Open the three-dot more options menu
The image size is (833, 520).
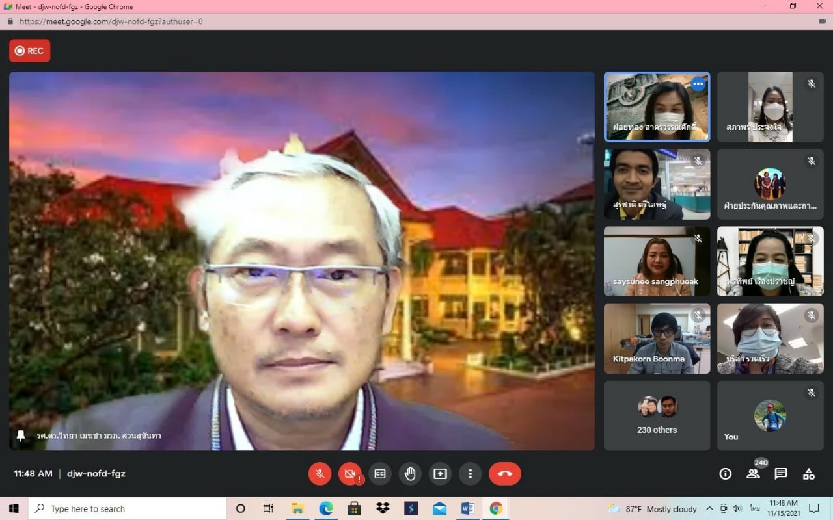coord(470,474)
